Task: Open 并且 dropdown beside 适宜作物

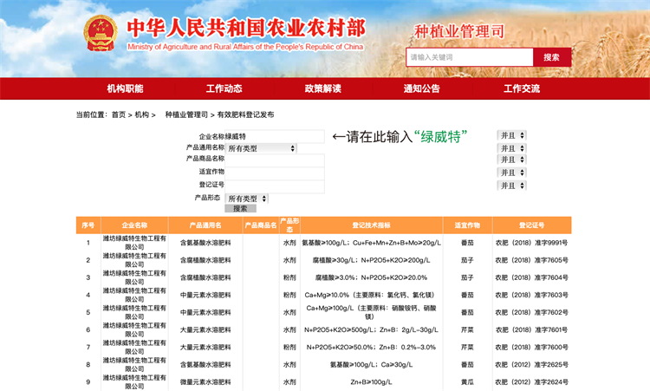Action: click(x=511, y=173)
